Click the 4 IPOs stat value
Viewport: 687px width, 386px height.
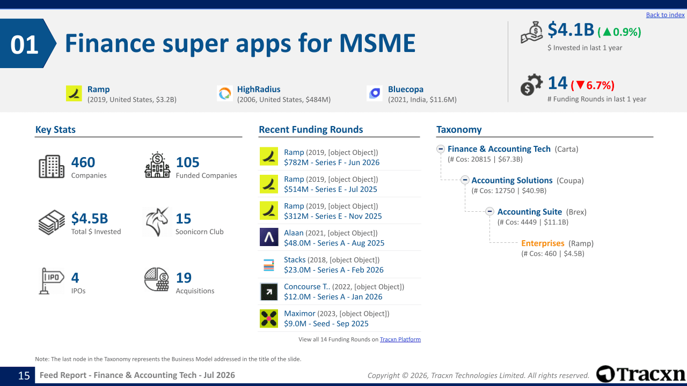click(x=75, y=277)
